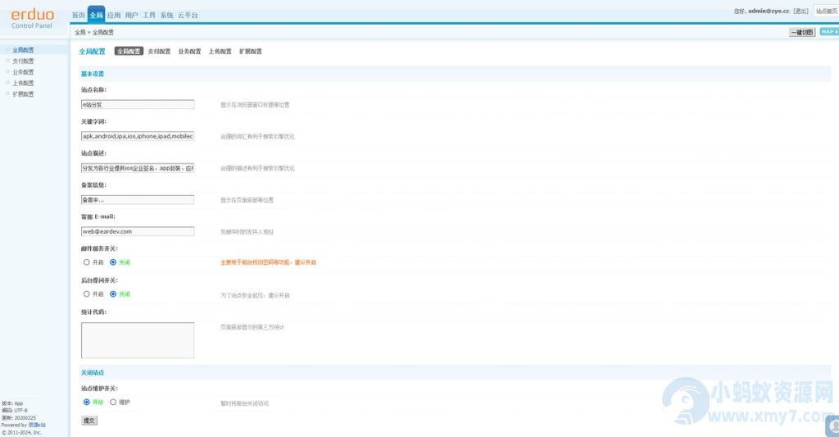Click the MAP+ badge icon

tap(828, 32)
